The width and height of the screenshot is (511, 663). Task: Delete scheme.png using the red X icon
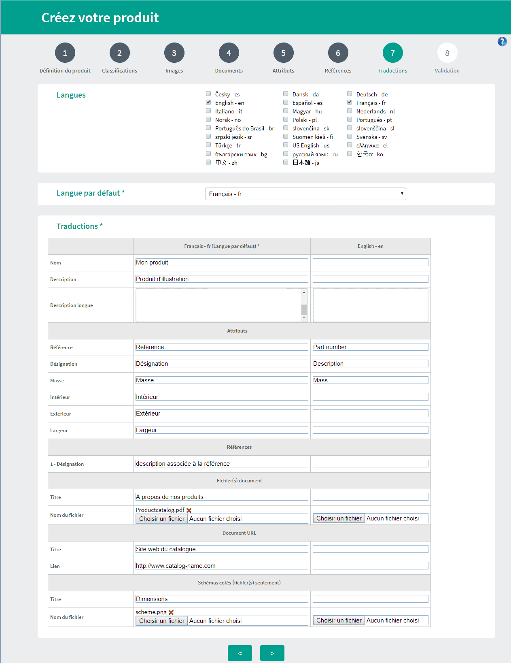point(171,612)
